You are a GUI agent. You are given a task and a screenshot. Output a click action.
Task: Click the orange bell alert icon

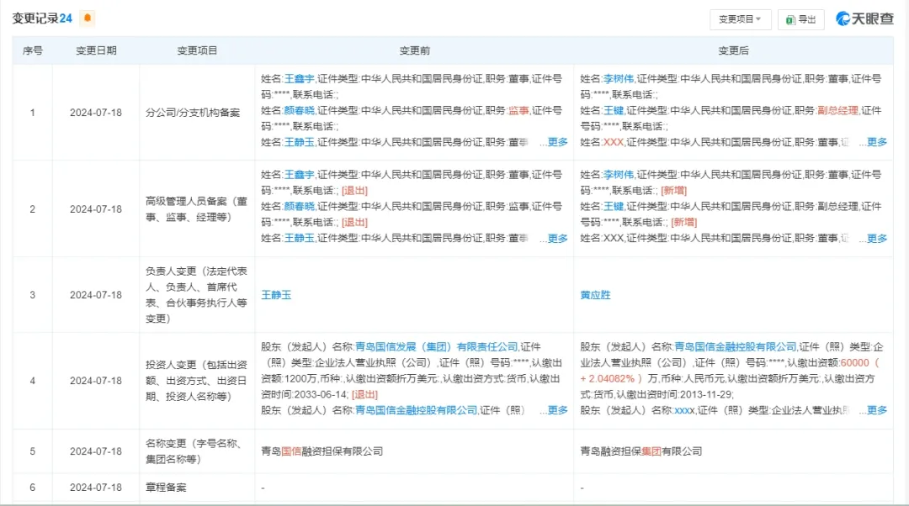point(88,18)
